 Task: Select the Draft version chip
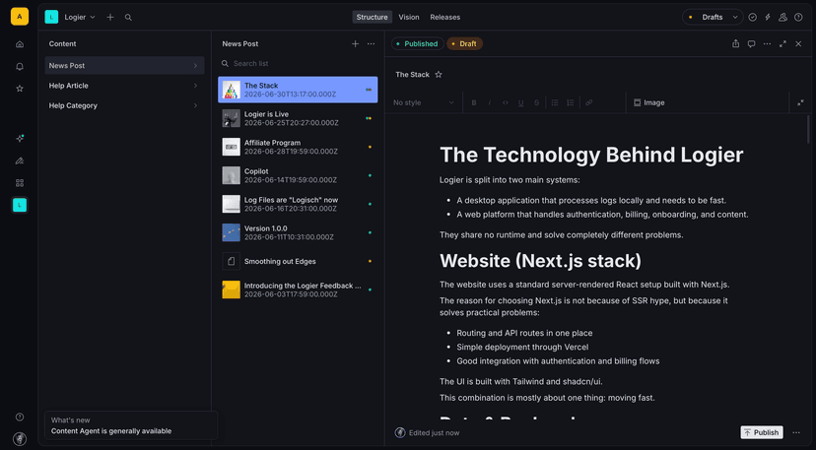[465, 43]
